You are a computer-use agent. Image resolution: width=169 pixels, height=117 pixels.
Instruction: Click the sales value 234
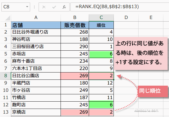pos(75,61)
